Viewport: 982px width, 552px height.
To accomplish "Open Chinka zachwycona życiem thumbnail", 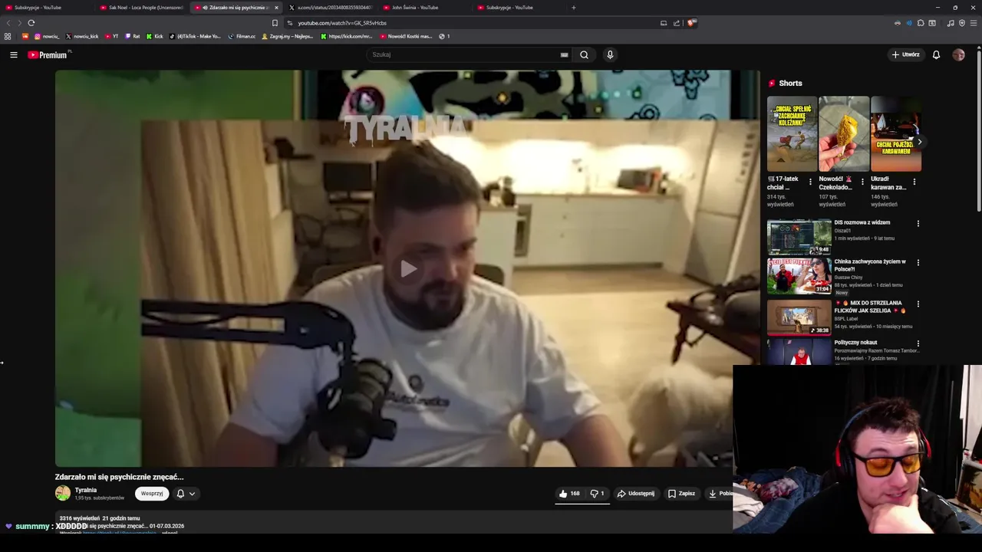I will [799, 276].
